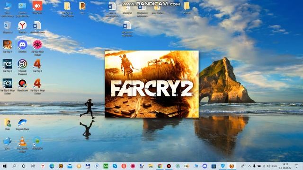Show hidden system tray icons
The image size is (303, 170).
[x=250, y=166]
